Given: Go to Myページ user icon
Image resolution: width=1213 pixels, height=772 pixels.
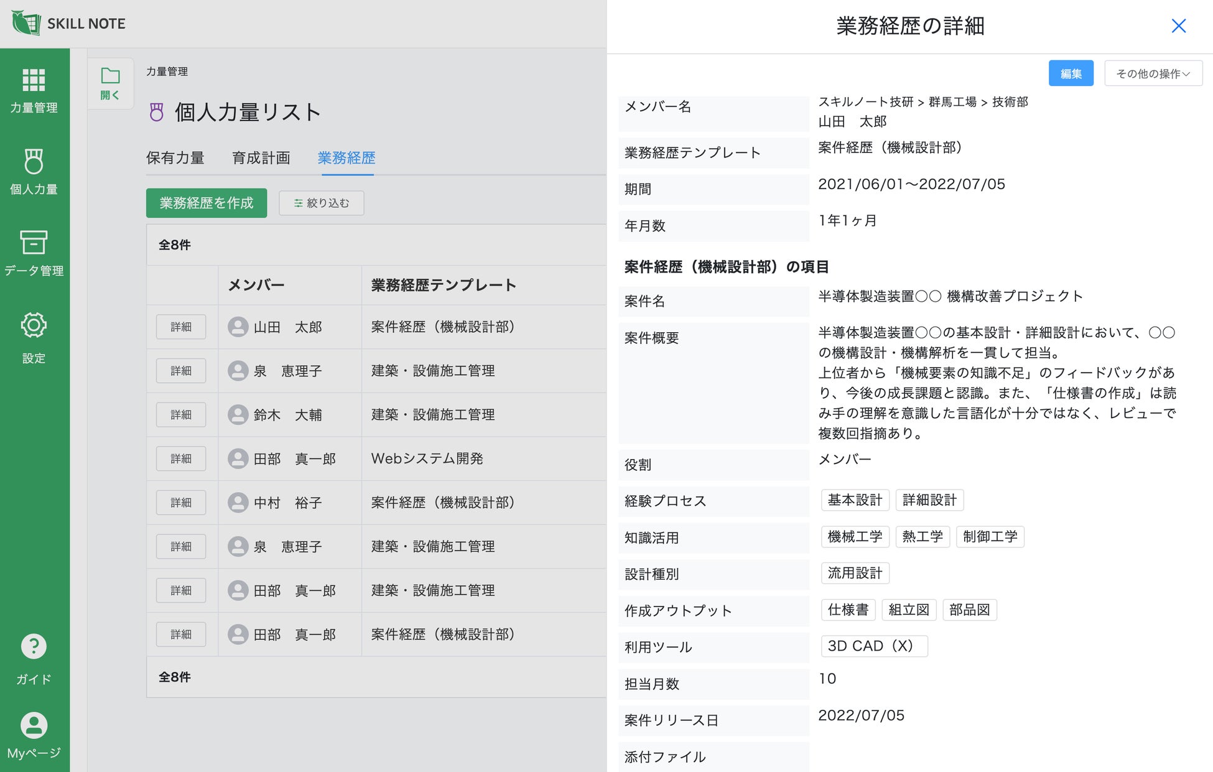Looking at the screenshot, I should coord(34,725).
